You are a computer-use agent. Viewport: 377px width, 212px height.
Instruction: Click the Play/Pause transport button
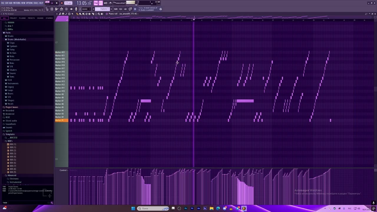point(52,3)
